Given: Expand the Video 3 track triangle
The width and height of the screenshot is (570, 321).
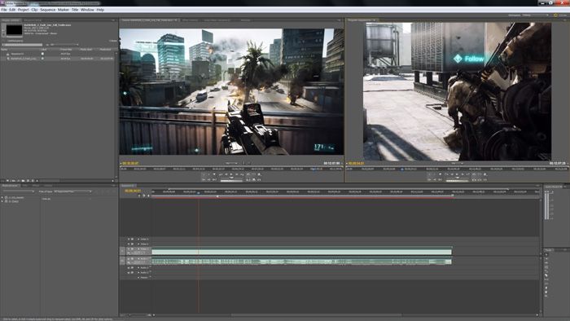Looking at the screenshot, I should pos(138,240).
